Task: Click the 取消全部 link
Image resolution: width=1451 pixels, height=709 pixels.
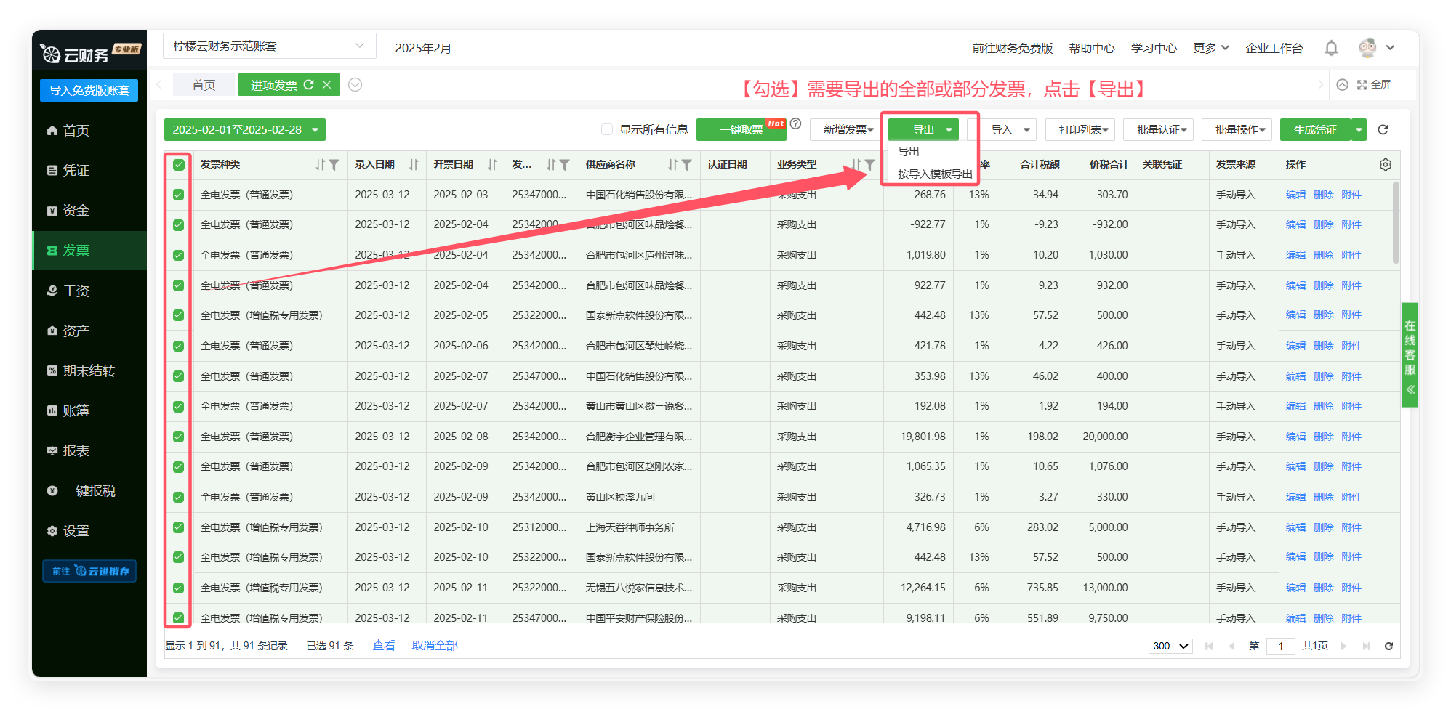Action: 435,646
